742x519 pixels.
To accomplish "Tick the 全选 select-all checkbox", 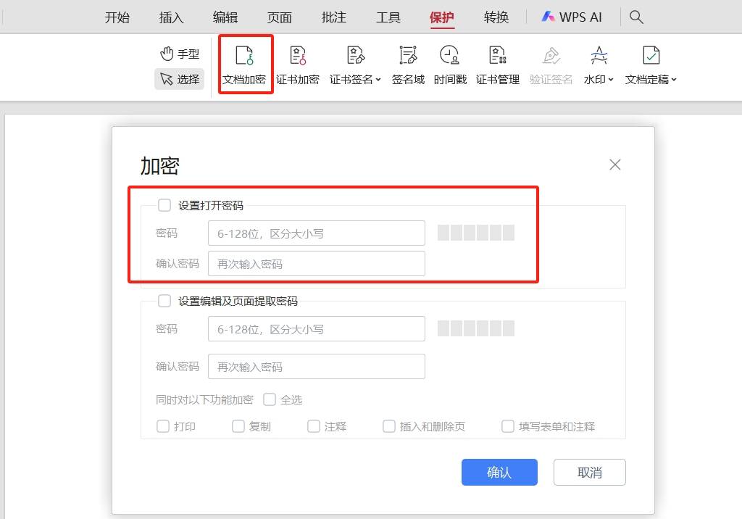I will point(270,399).
